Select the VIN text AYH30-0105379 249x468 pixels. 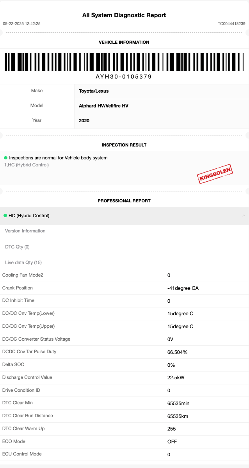[124, 77]
